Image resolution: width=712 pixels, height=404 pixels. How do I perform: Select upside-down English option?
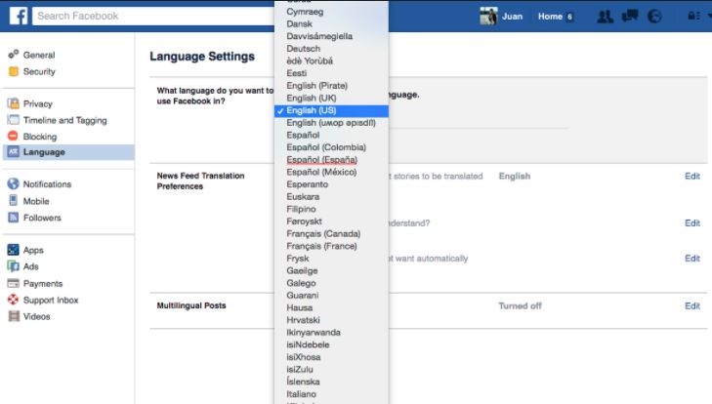coord(331,123)
